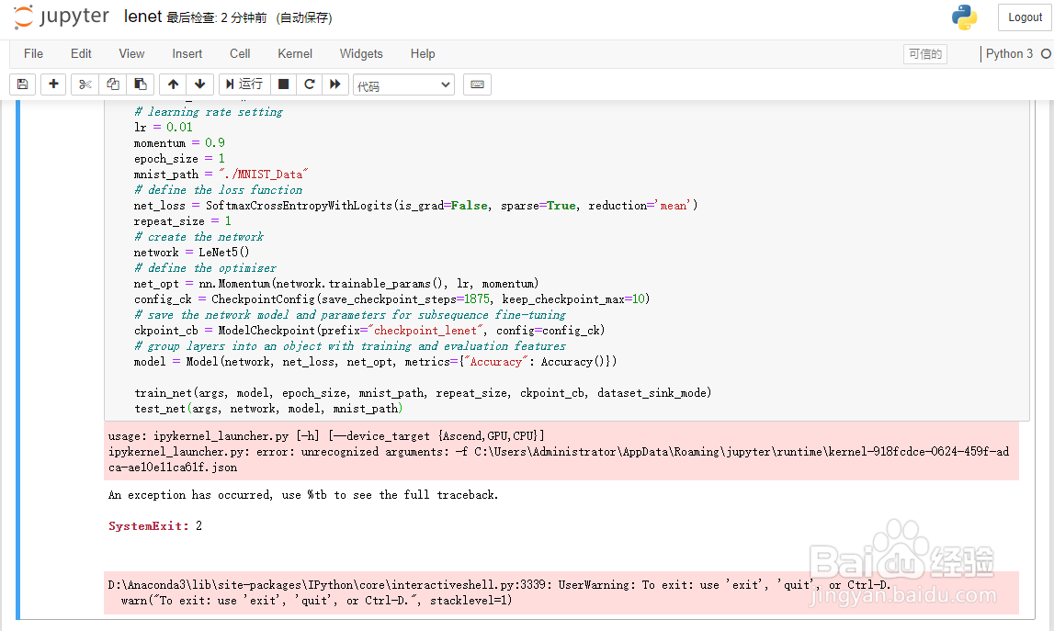Image resolution: width=1054 pixels, height=631 pixels.
Task: Click the epoch_size = 1 line
Action: (x=179, y=159)
